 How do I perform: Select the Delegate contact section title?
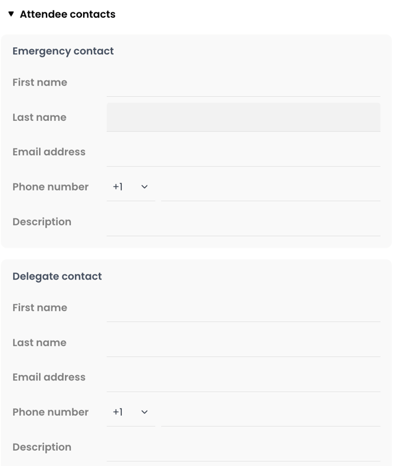coord(57,277)
